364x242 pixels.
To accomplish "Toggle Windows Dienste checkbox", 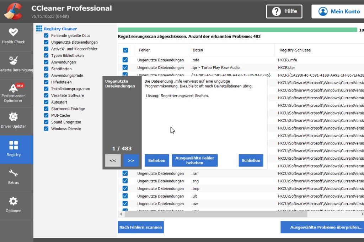I will pyautogui.click(x=46, y=129).
